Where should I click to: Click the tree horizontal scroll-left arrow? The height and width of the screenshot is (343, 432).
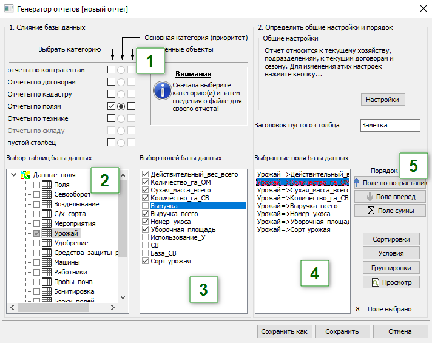point(12,307)
